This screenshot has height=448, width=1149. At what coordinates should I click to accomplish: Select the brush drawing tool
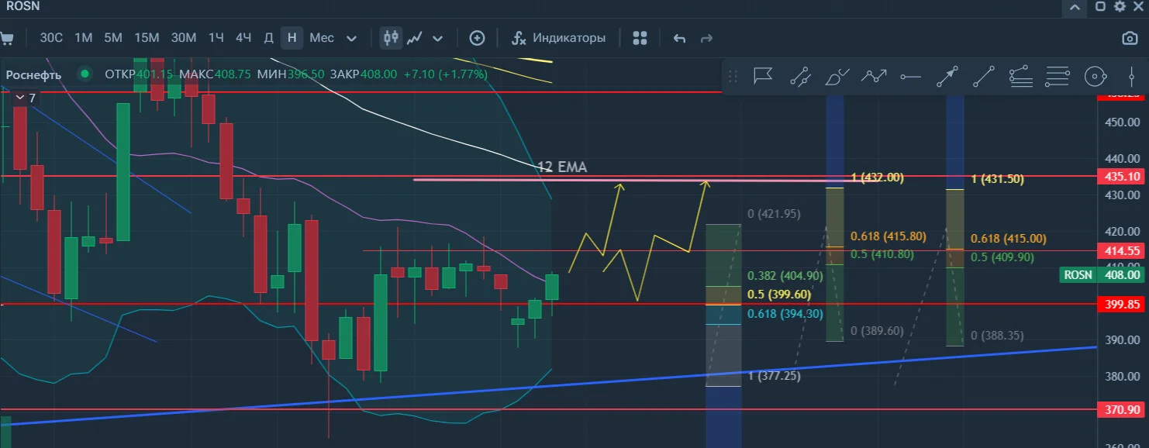(837, 76)
